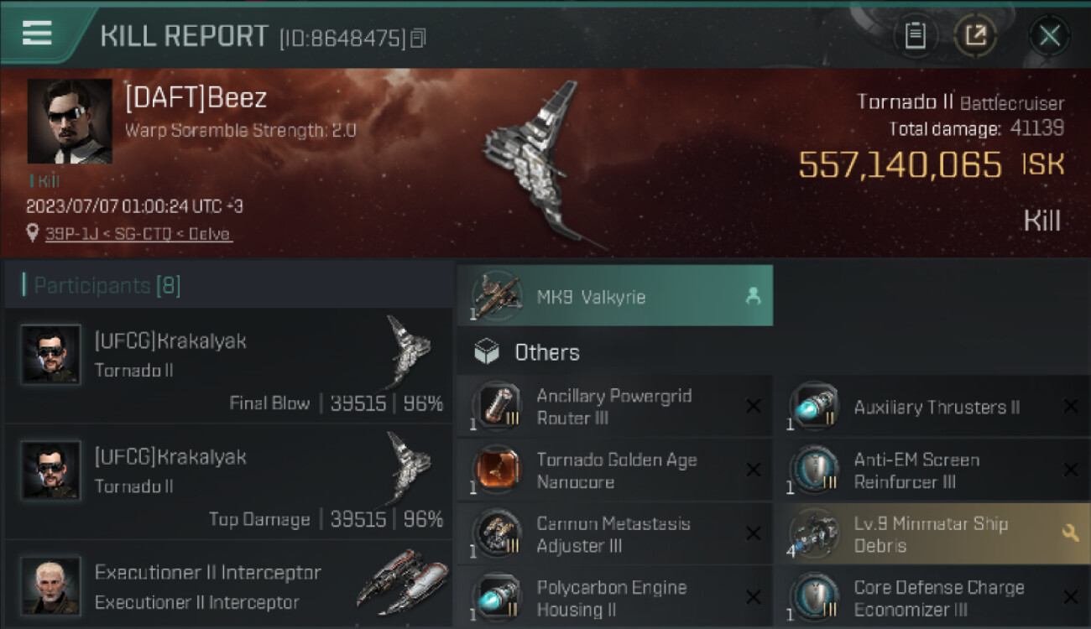Click the Tornado Golden Age Nanocore icon

coord(497,470)
